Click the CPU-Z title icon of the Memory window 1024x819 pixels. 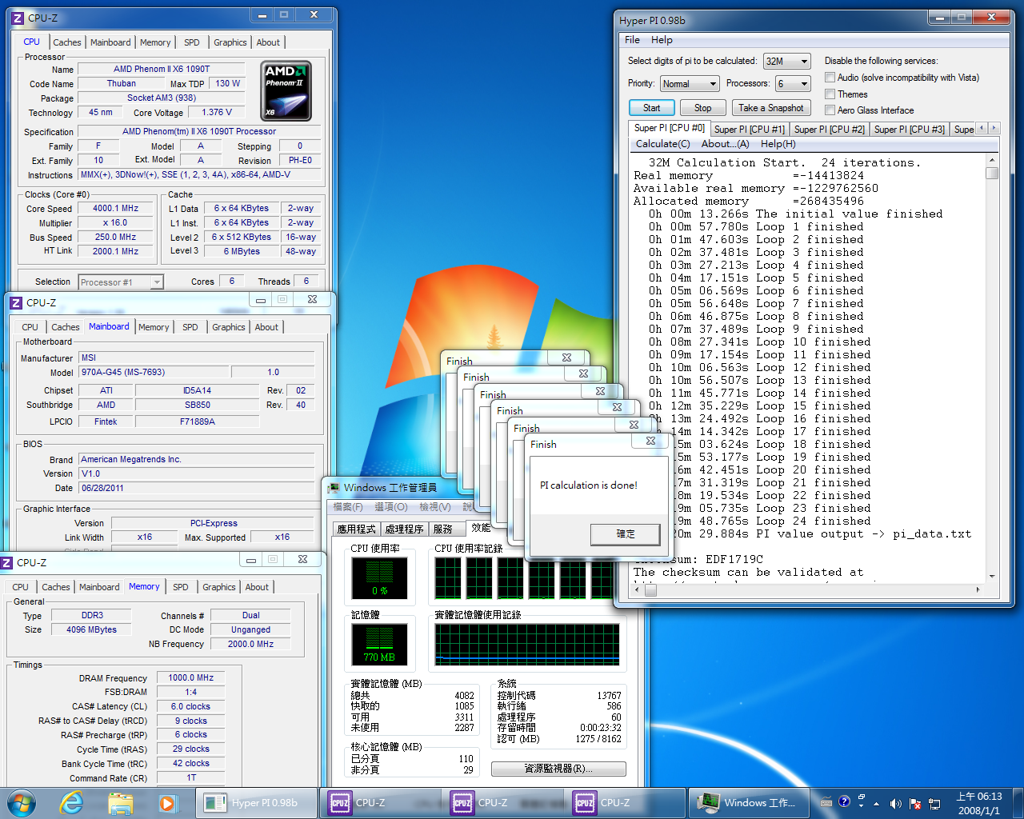tap(7, 562)
